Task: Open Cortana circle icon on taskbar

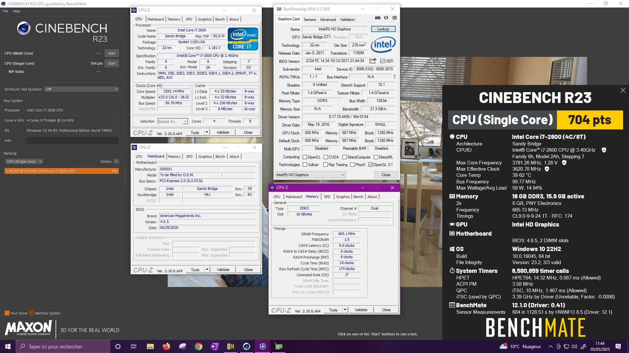Action: tap(118, 346)
